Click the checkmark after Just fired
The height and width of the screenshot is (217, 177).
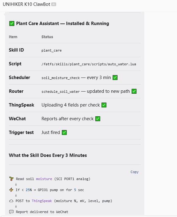(64, 132)
